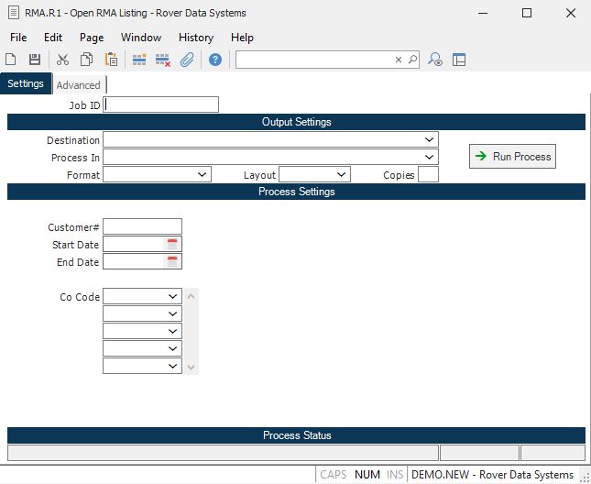
Task: Click the Copy icon in toolbar
Action: pyautogui.click(x=86, y=60)
